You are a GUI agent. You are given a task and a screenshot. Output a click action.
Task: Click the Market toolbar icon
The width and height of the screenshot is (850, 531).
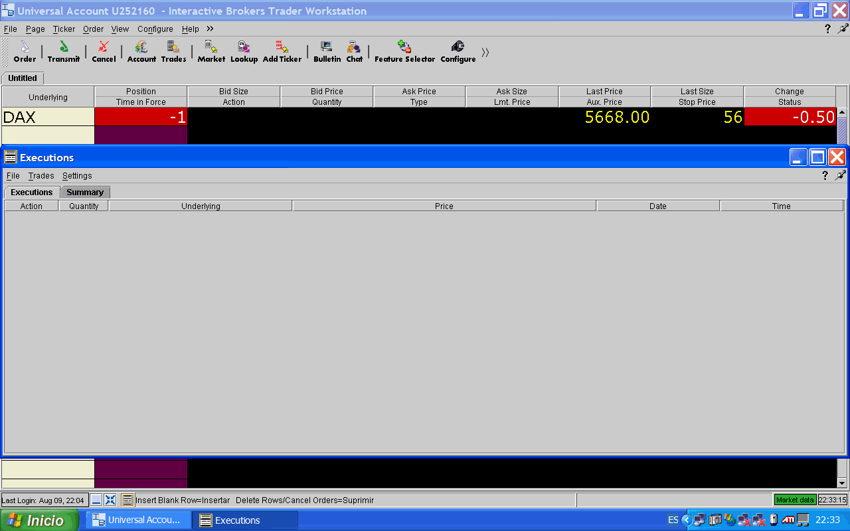211,51
